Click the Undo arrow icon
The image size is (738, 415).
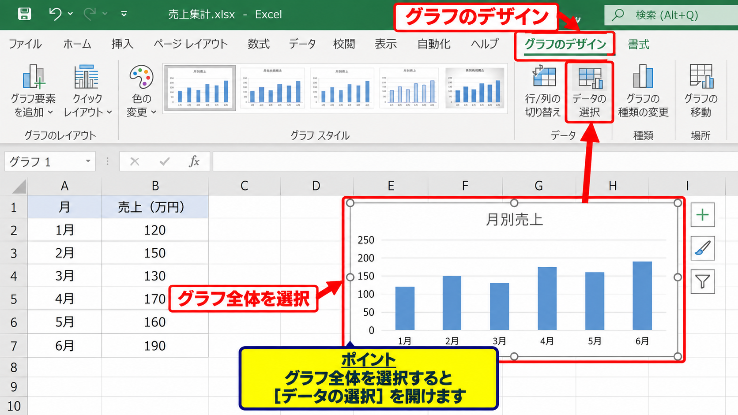pyautogui.click(x=55, y=14)
